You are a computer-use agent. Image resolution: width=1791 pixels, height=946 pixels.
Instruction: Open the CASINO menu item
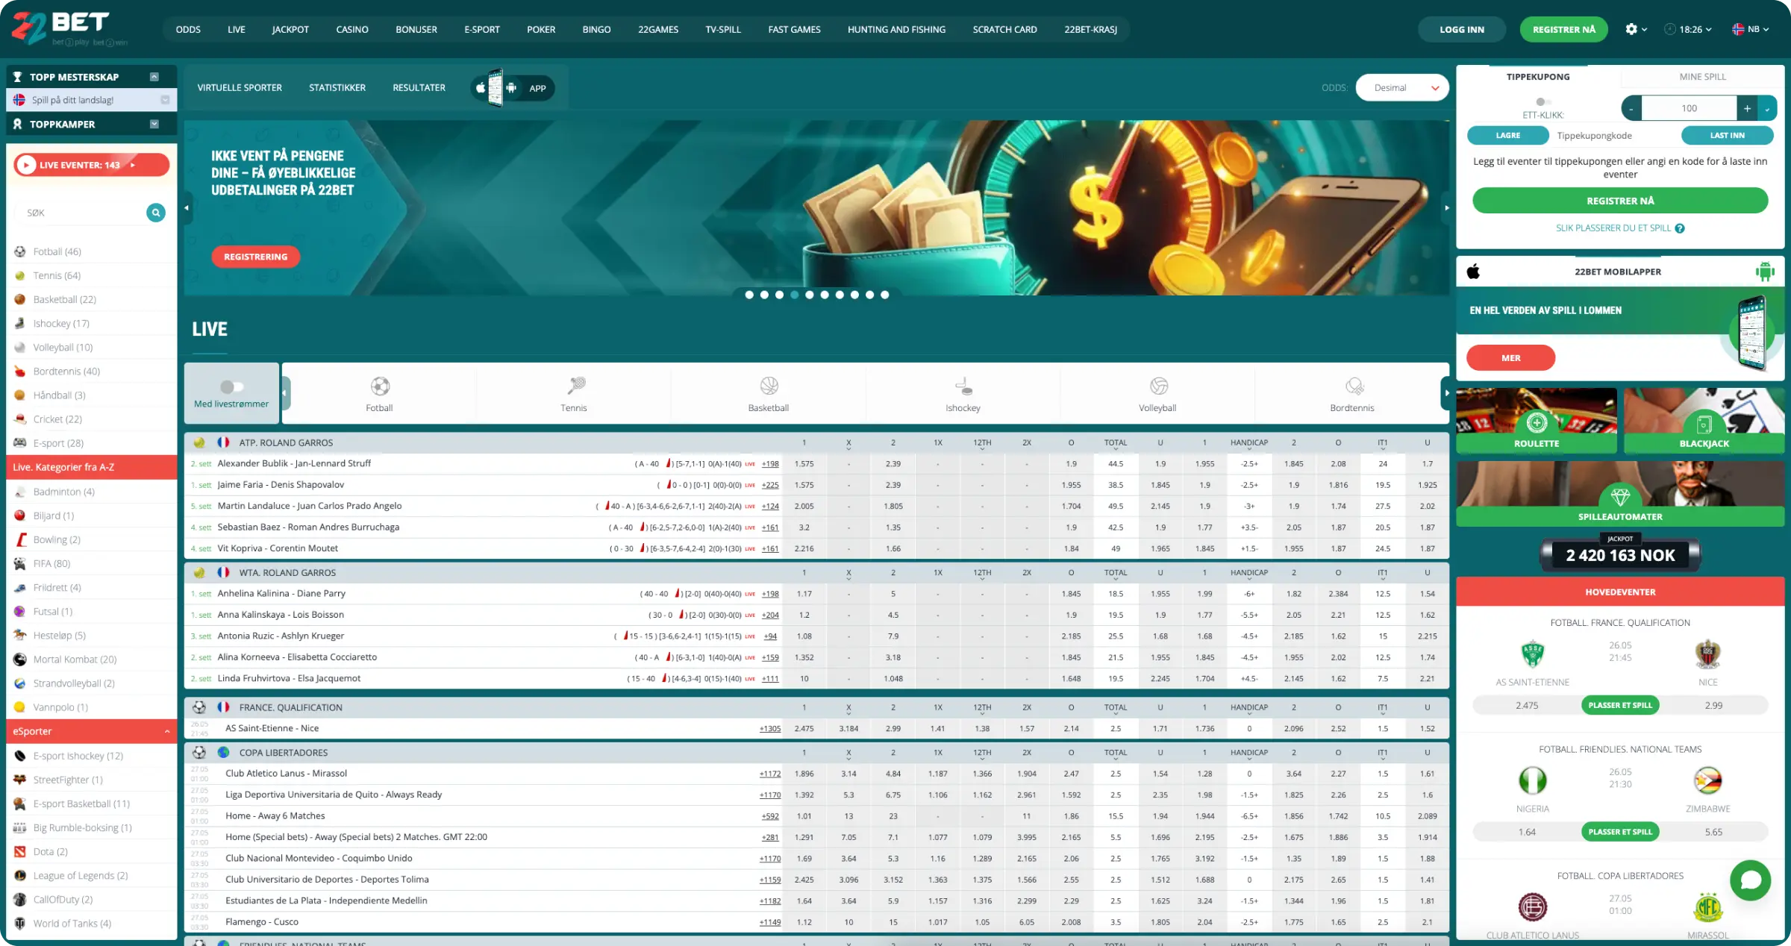point(352,30)
